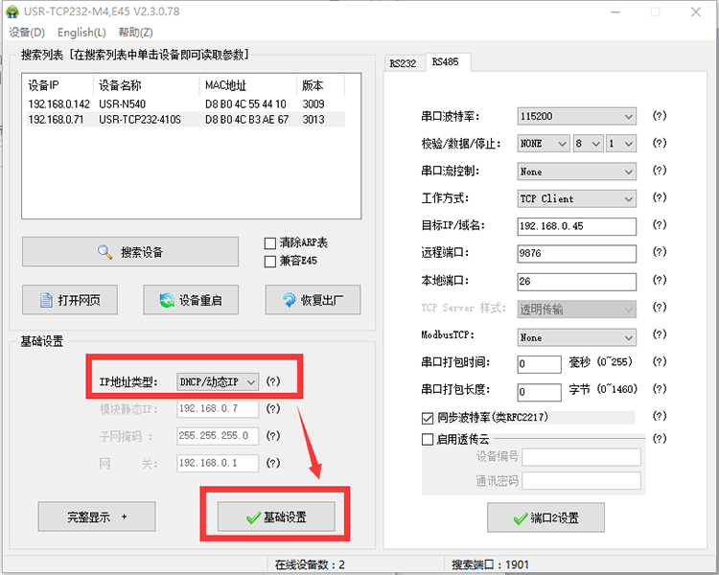Screen dimensions: 719x575
Task: Click the 完整显示 + button
Action: coord(96,517)
